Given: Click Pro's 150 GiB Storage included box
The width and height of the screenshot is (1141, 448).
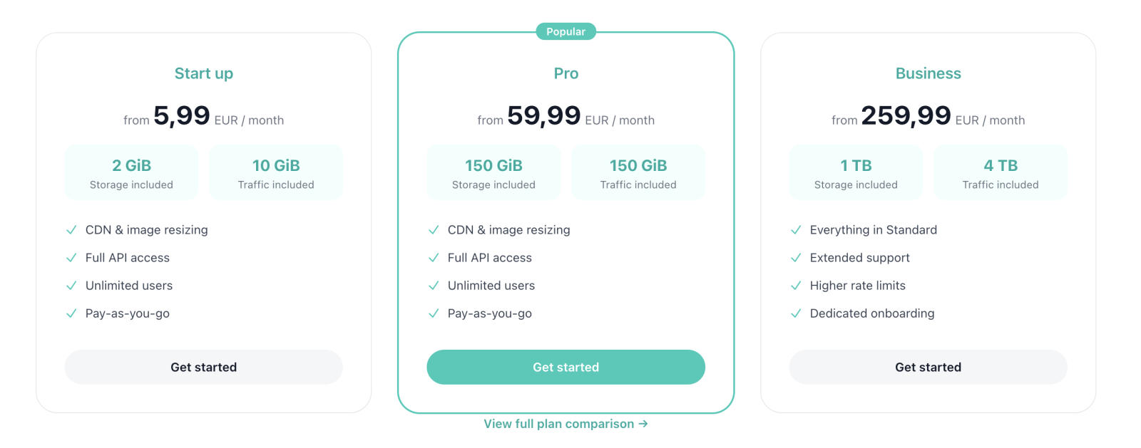Looking at the screenshot, I should [x=493, y=173].
